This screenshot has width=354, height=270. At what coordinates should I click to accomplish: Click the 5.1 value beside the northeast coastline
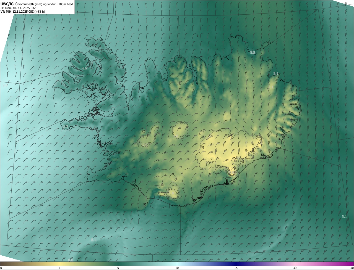point(275,74)
